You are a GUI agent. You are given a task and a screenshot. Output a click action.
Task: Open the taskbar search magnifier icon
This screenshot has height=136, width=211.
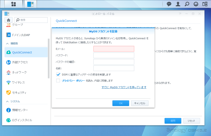coord(187,4)
